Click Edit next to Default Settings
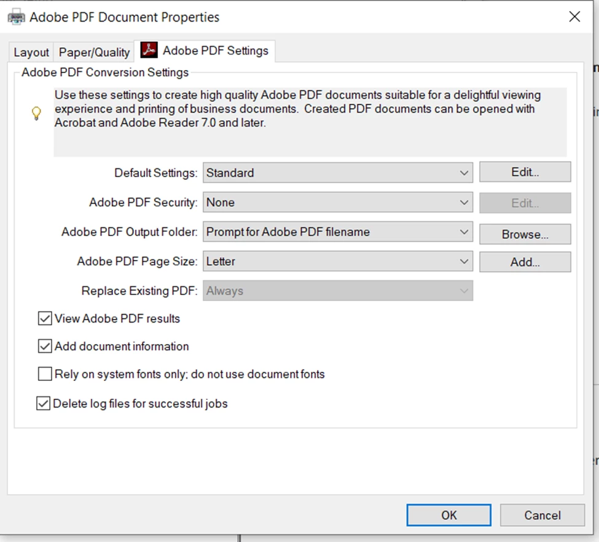Image resolution: width=599 pixels, height=542 pixels. [525, 172]
